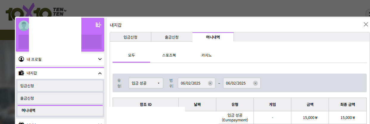Click the start date range field
The width and height of the screenshot is (370, 124).
(192, 83)
